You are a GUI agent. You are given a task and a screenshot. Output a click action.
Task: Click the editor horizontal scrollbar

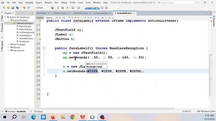[x=110, y=109]
